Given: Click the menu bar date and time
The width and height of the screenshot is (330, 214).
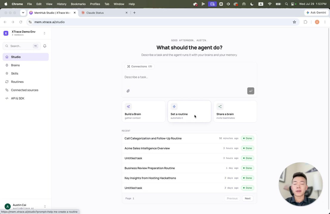Looking at the screenshot, I should pyautogui.click(x=313, y=4).
